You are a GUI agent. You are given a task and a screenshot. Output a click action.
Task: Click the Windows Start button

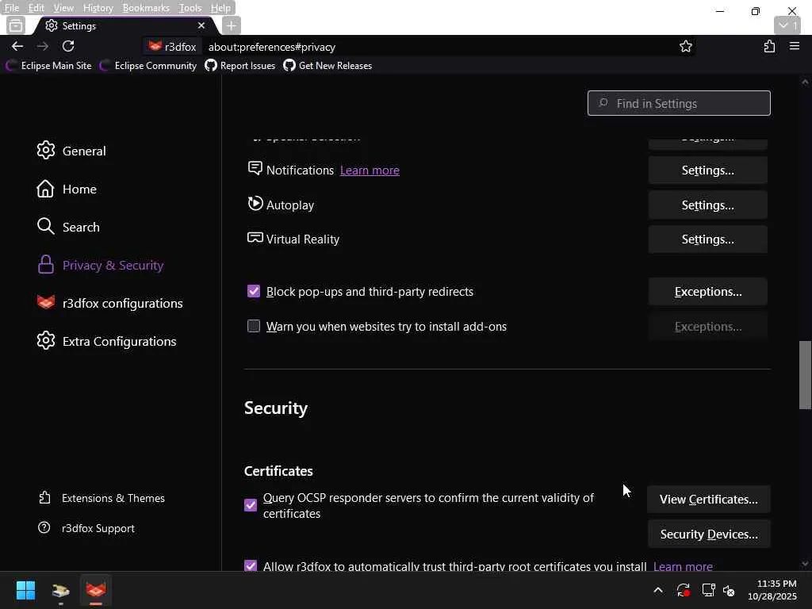click(x=25, y=591)
